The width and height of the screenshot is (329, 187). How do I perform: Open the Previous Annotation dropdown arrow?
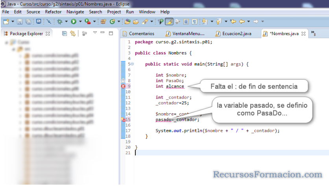(226, 21)
